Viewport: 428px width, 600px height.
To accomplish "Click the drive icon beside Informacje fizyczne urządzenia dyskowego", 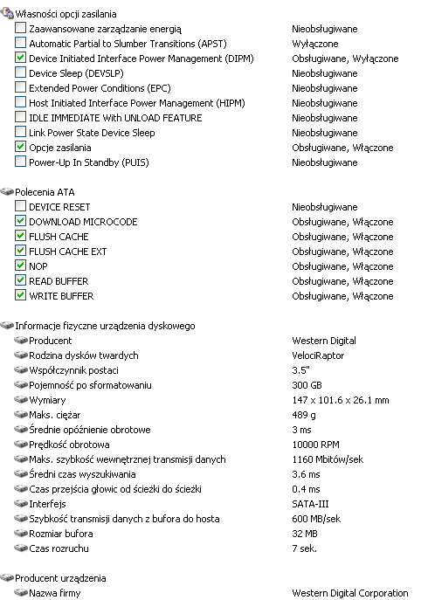I will coord(7,325).
